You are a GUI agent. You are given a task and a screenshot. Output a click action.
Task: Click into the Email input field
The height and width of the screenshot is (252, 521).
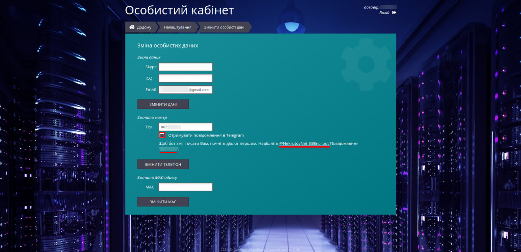pyautogui.click(x=185, y=90)
